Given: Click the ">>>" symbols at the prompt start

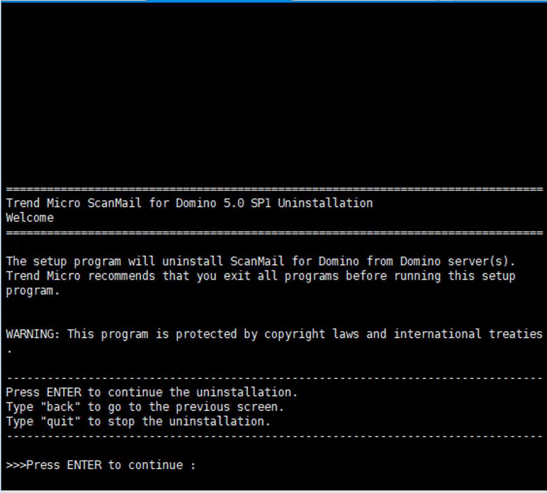Looking at the screenshot, I should [x=16, y=465].
